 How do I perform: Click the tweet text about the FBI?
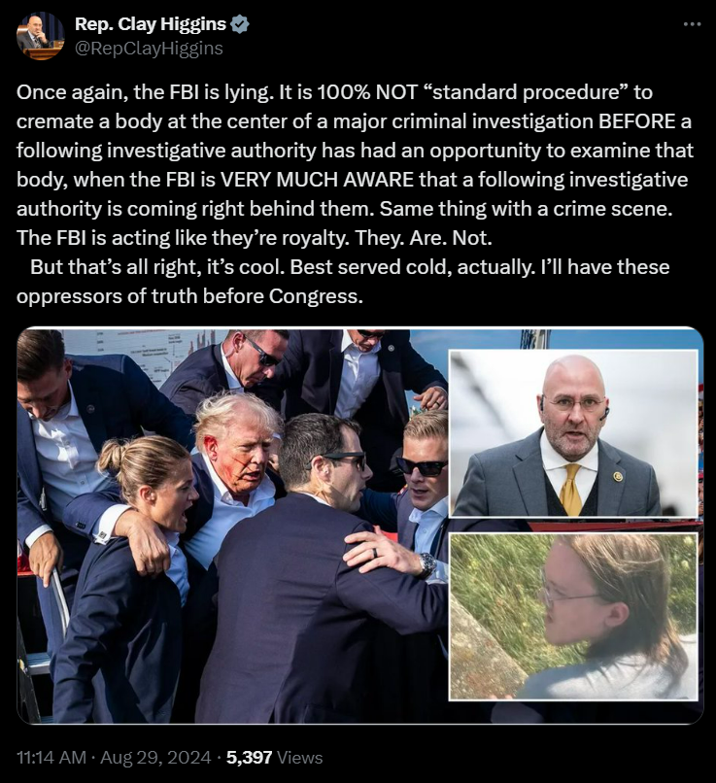pyautogui.click(x=355, y=193)
